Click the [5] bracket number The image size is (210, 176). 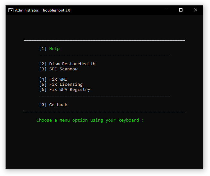(x=43, y=84)
